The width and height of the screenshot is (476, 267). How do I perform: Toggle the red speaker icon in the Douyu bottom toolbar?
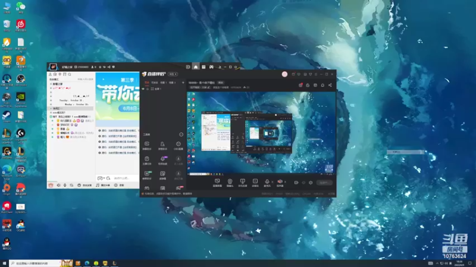pos(280,183)
